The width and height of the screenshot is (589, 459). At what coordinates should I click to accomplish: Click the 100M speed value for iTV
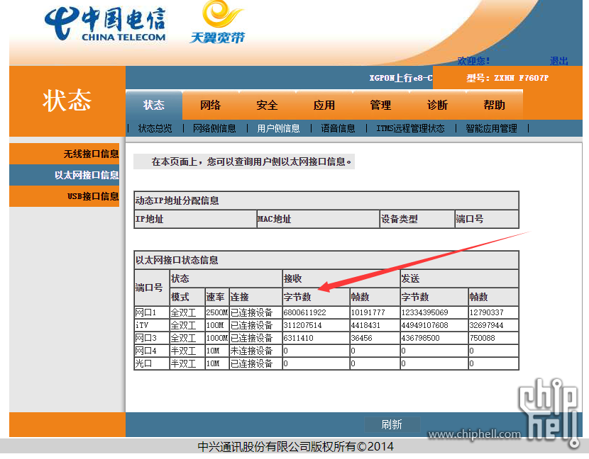tap(215, 325)
